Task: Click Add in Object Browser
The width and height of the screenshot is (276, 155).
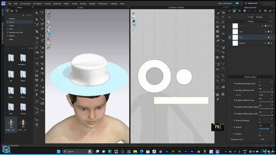Action: [x=250, y=17]
